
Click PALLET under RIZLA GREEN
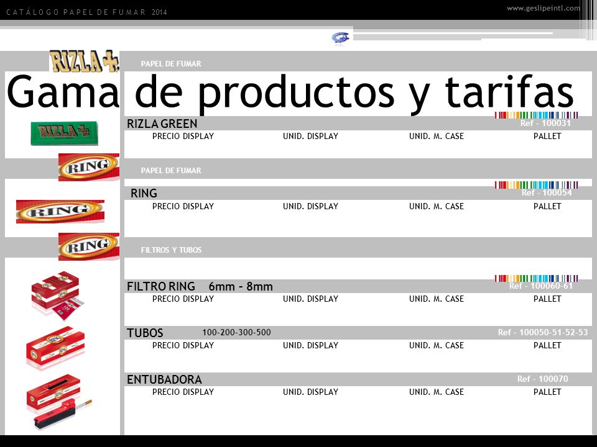pyautogui.click(x=547, y=136)
